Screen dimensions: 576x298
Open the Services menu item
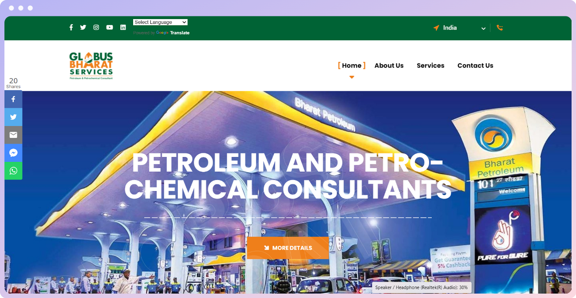[x=430, y=66]
